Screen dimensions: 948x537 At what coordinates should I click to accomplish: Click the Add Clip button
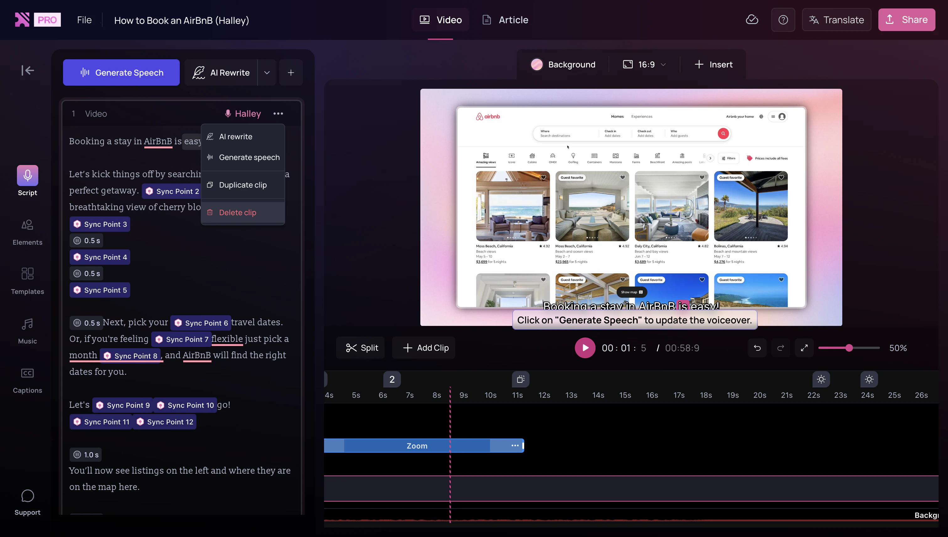tap(423, 348)
